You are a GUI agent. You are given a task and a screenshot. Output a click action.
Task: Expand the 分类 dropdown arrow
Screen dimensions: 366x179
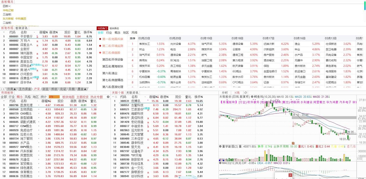14,89
